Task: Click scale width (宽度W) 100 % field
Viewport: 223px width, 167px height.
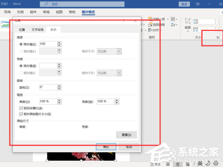Action: click(106, 102)
